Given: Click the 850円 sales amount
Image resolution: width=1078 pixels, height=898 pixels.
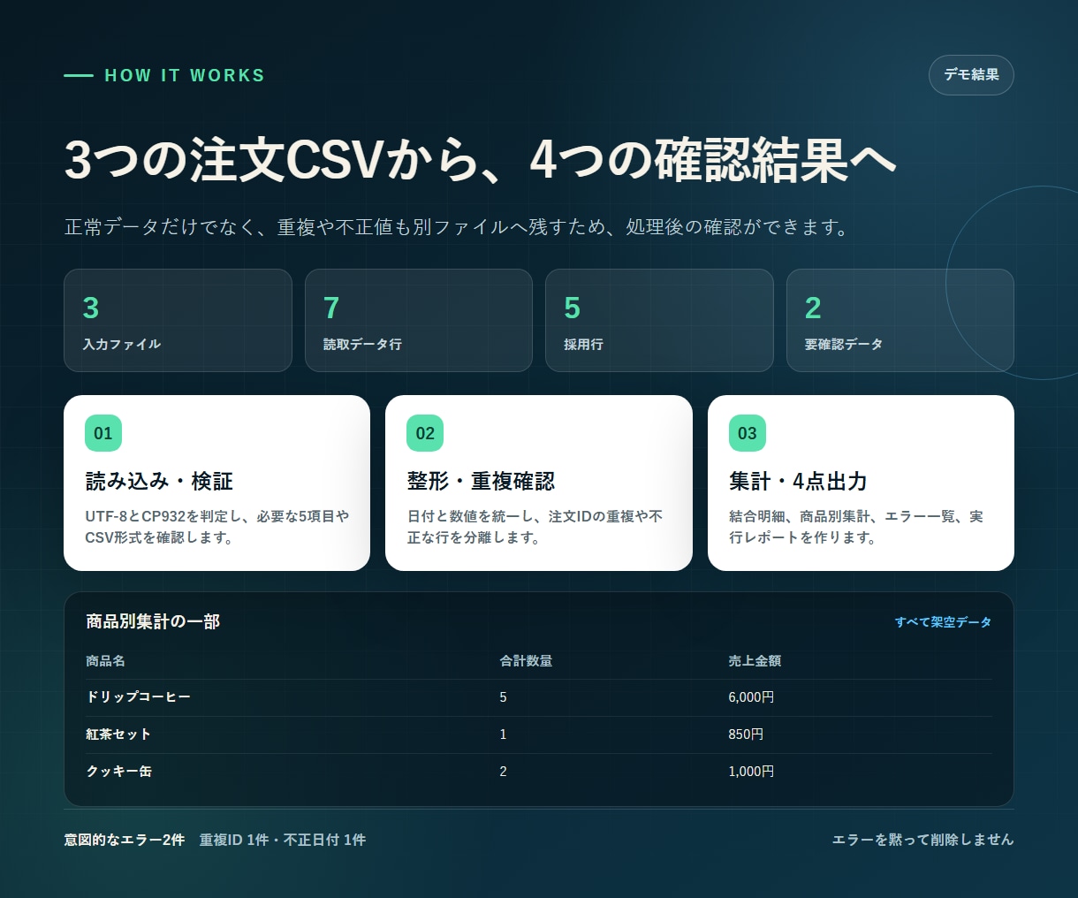Looking at the screenshot, I should coord(746,734).
